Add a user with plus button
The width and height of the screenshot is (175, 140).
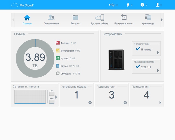[125, 103]
